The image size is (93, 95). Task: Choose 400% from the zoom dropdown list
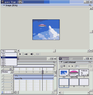coord(9,63)
